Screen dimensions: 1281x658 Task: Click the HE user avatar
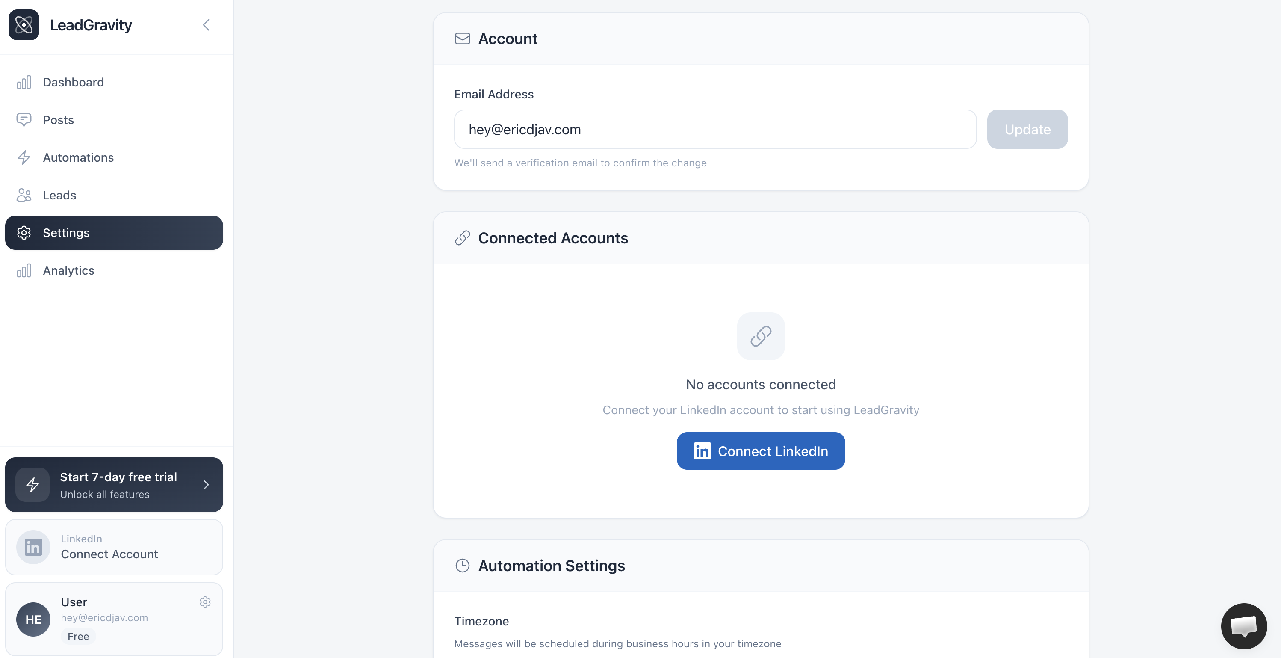click(33, 619)
